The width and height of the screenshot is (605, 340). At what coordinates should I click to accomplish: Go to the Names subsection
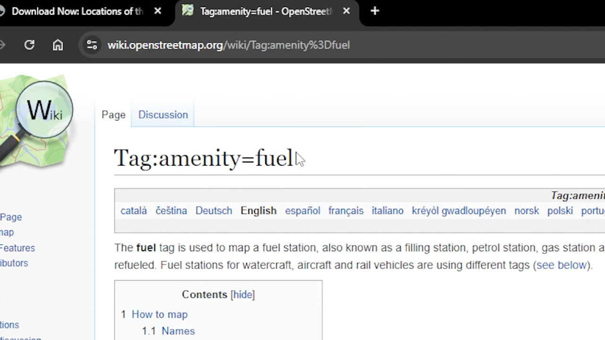[178, 331]
